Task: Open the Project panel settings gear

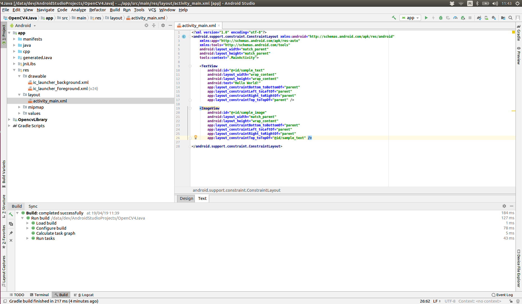Action: [163, 25]
